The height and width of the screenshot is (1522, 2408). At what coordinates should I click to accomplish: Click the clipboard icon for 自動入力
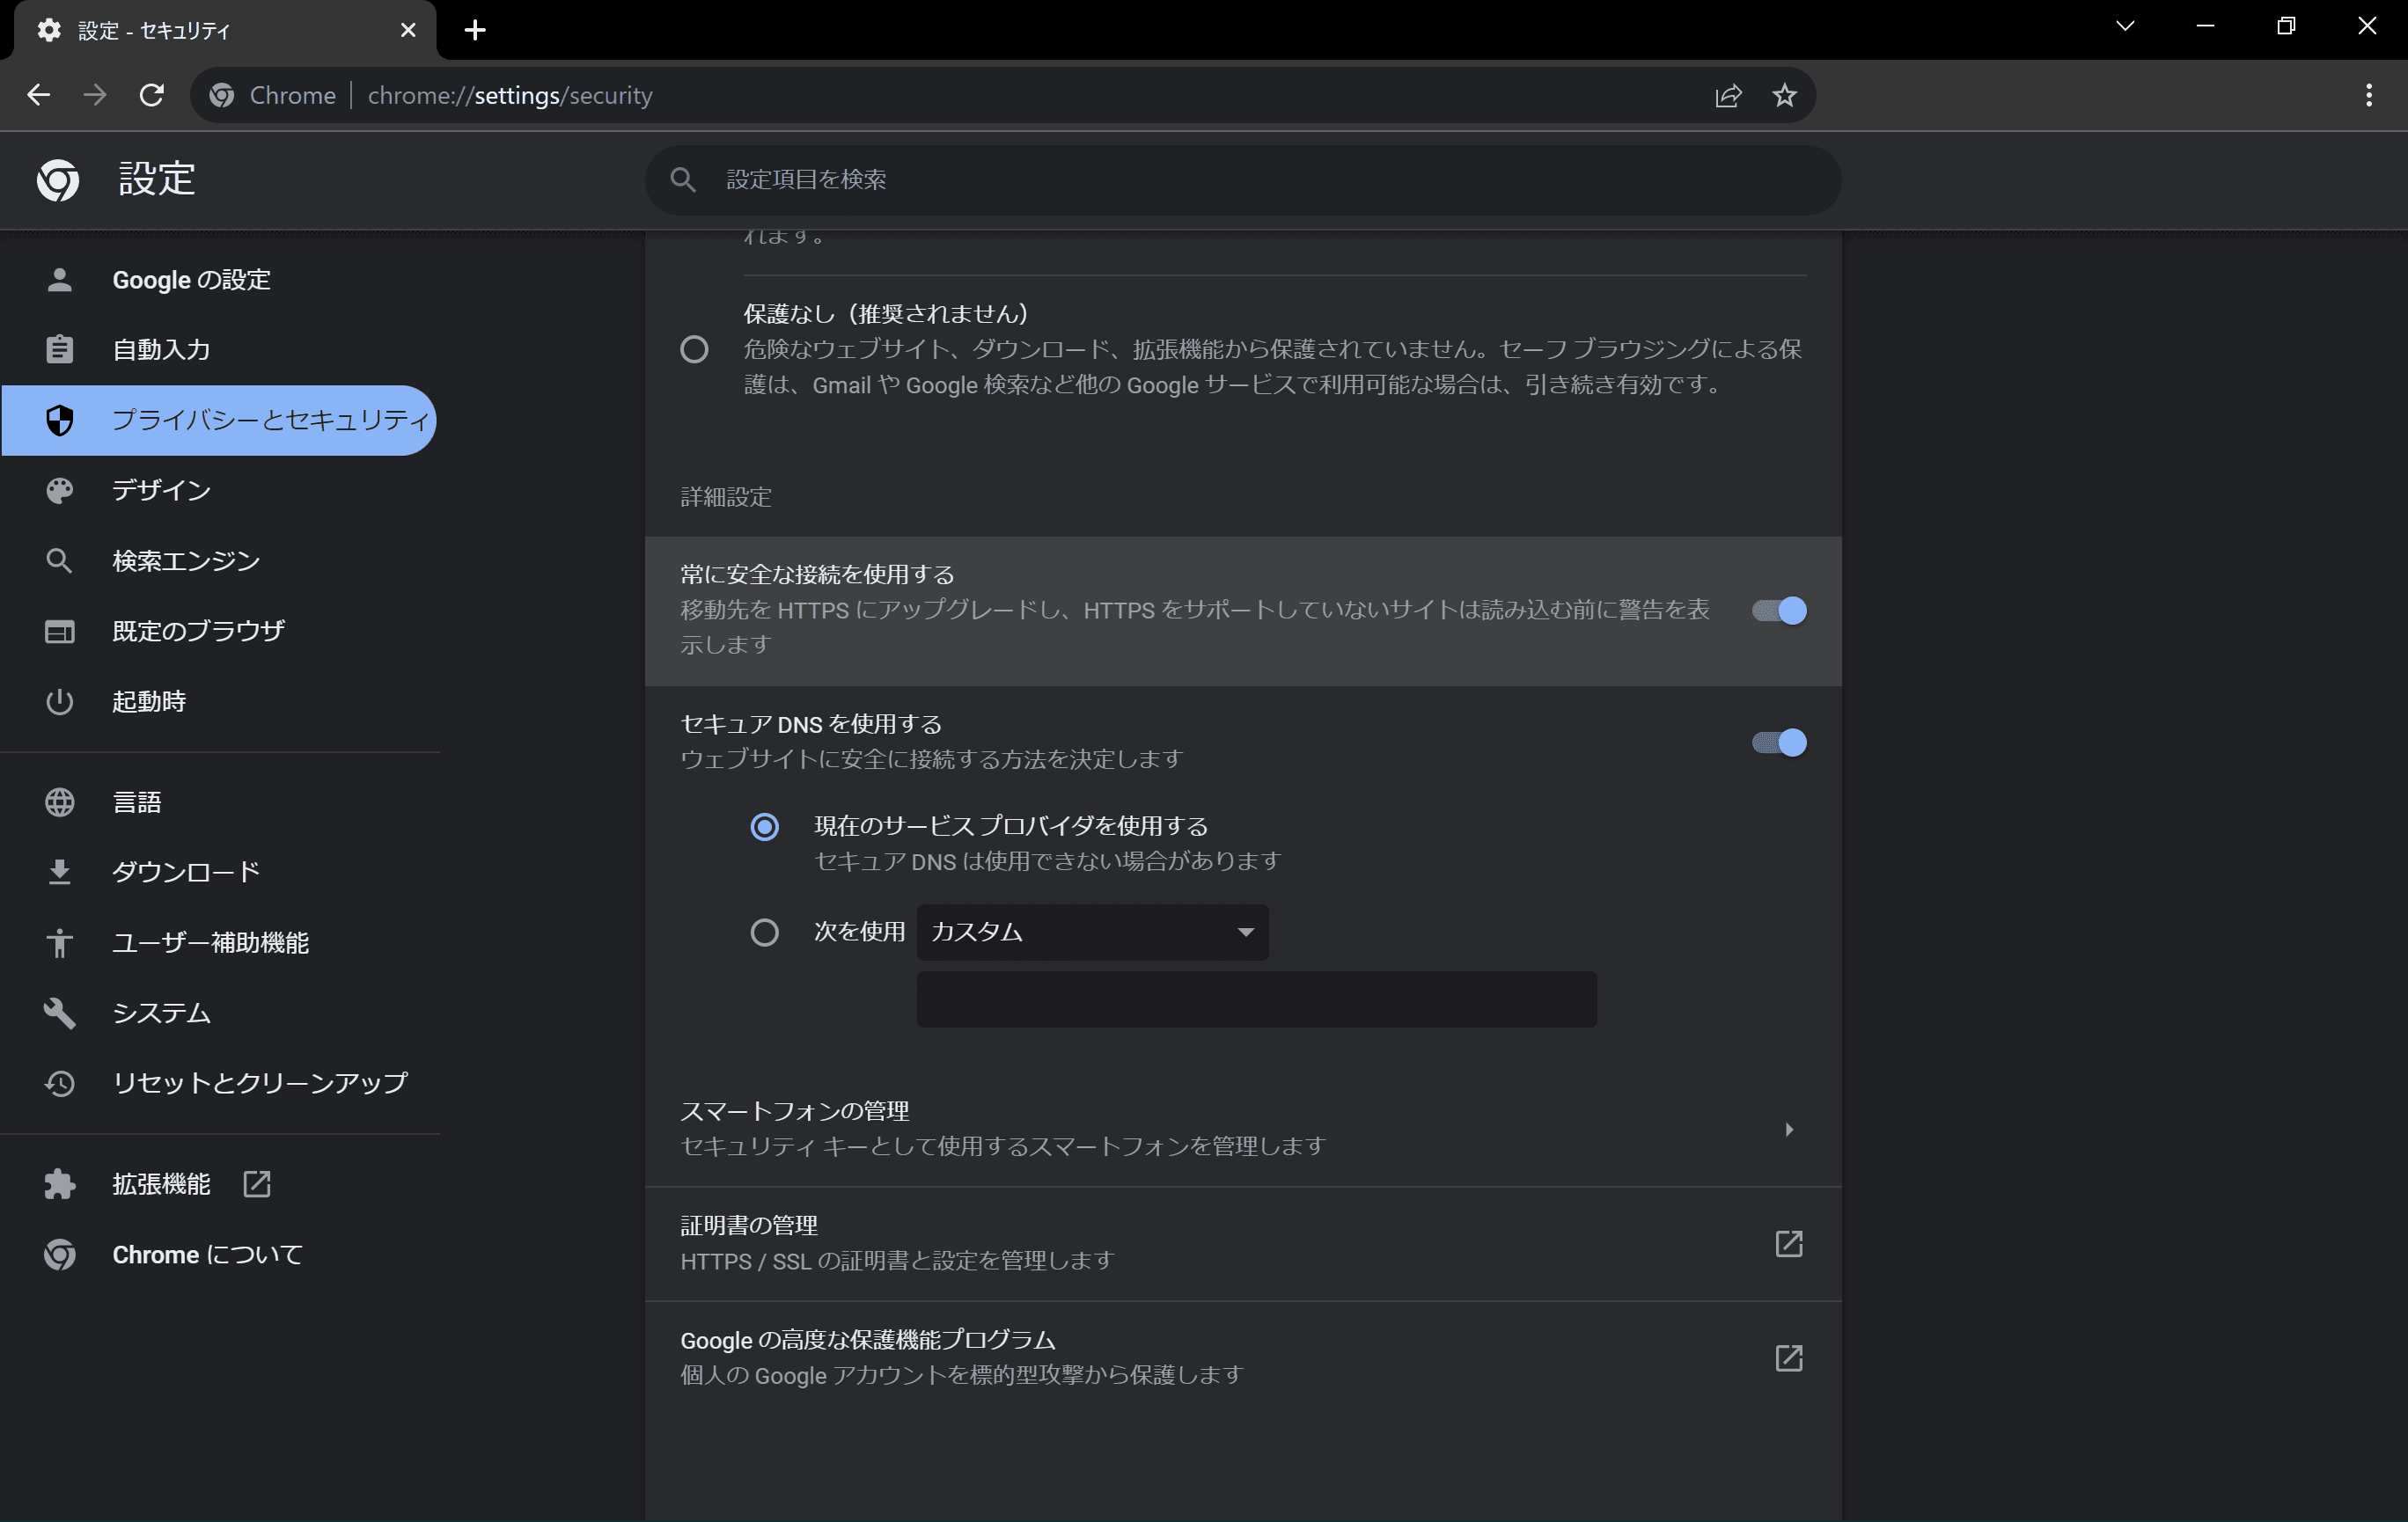[60, 350]
